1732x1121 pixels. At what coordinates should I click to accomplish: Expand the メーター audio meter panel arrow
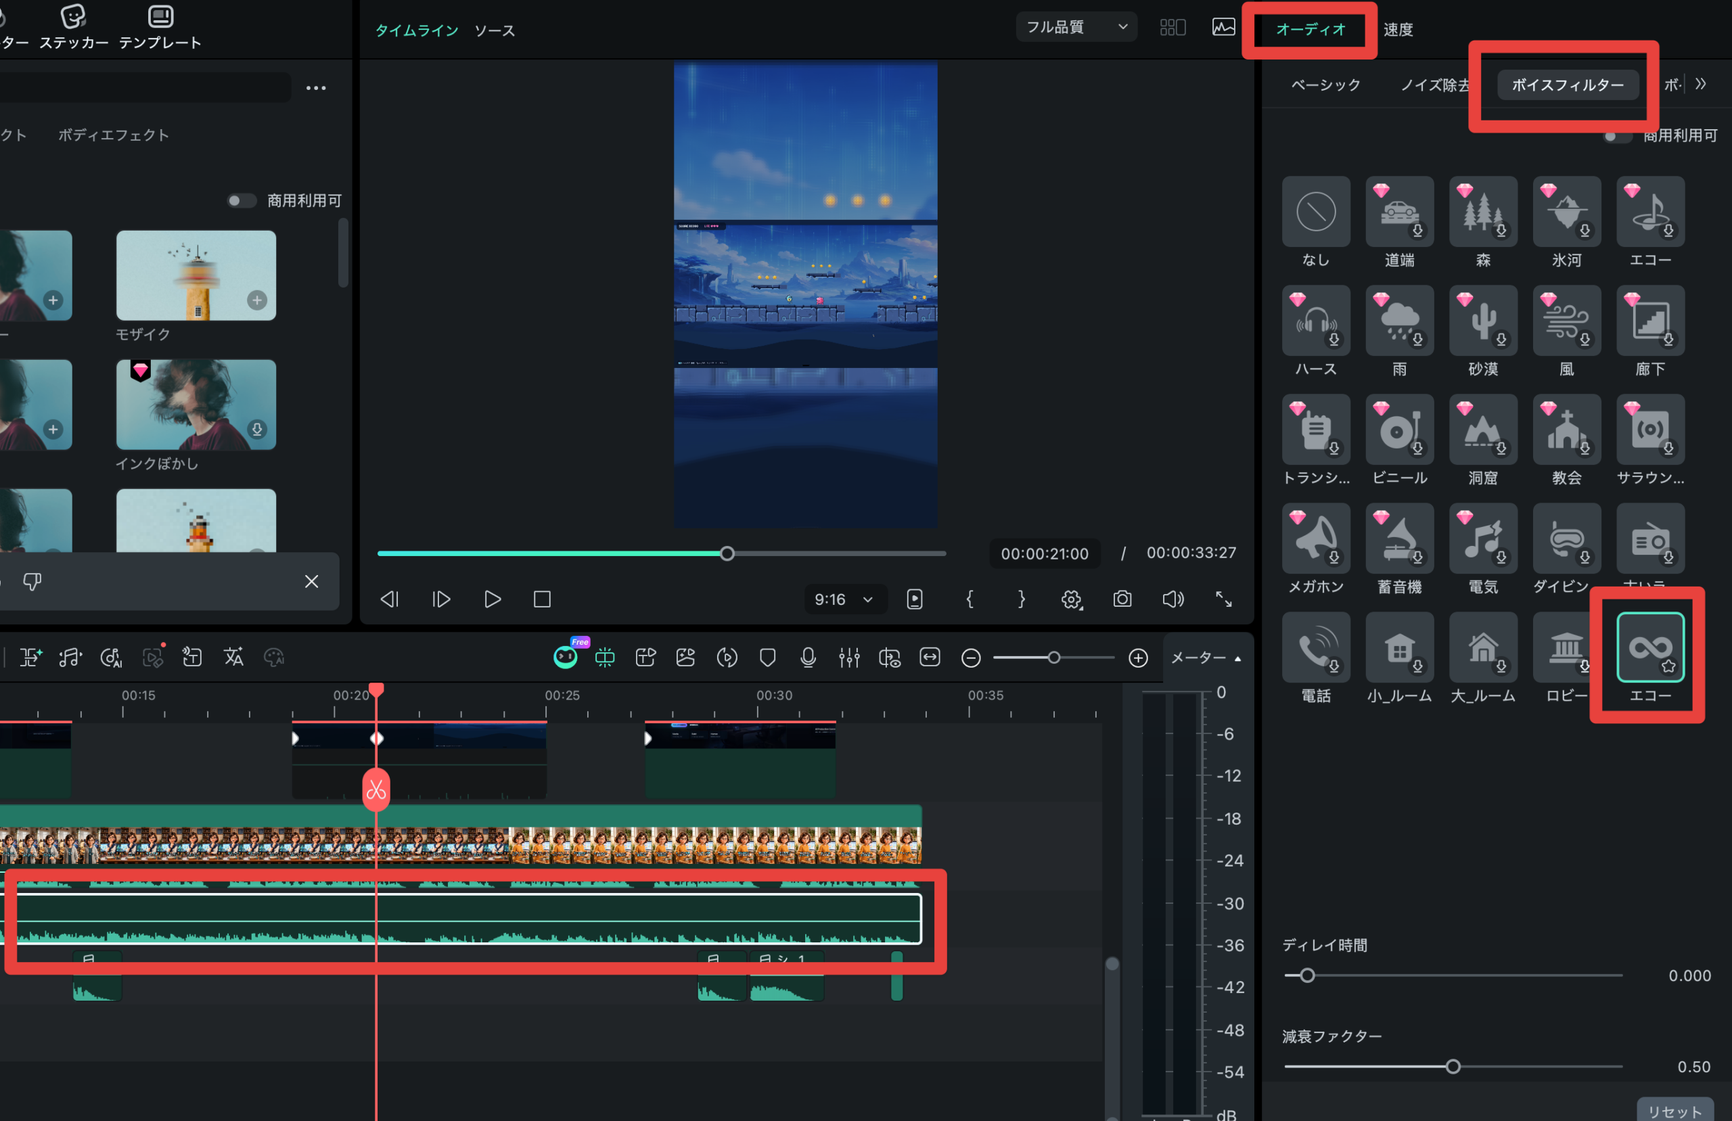(x=1237, y=658)
